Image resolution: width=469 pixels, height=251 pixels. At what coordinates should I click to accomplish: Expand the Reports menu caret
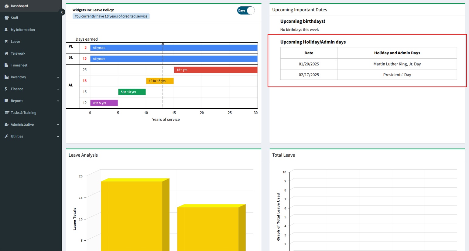click(x=58, y=101)
